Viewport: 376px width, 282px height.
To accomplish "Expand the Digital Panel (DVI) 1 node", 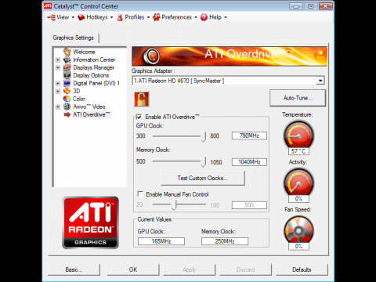I will (x=58, y=83).
